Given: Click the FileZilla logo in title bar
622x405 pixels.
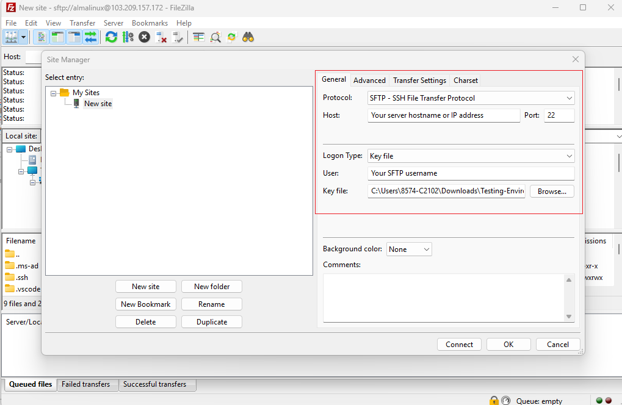Looking at the screenshot, I should (x=11, y=7).
